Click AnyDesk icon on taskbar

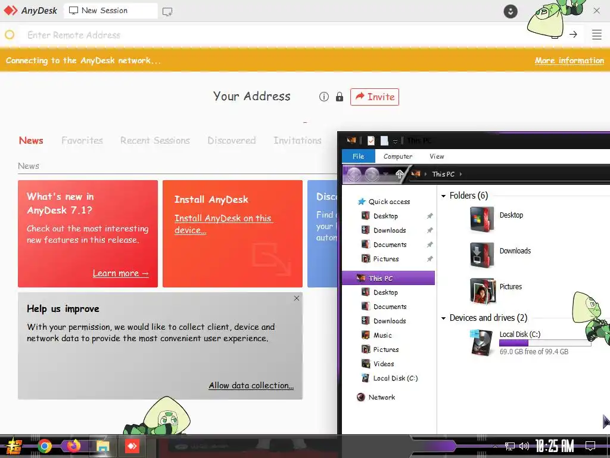coord(132,446)
